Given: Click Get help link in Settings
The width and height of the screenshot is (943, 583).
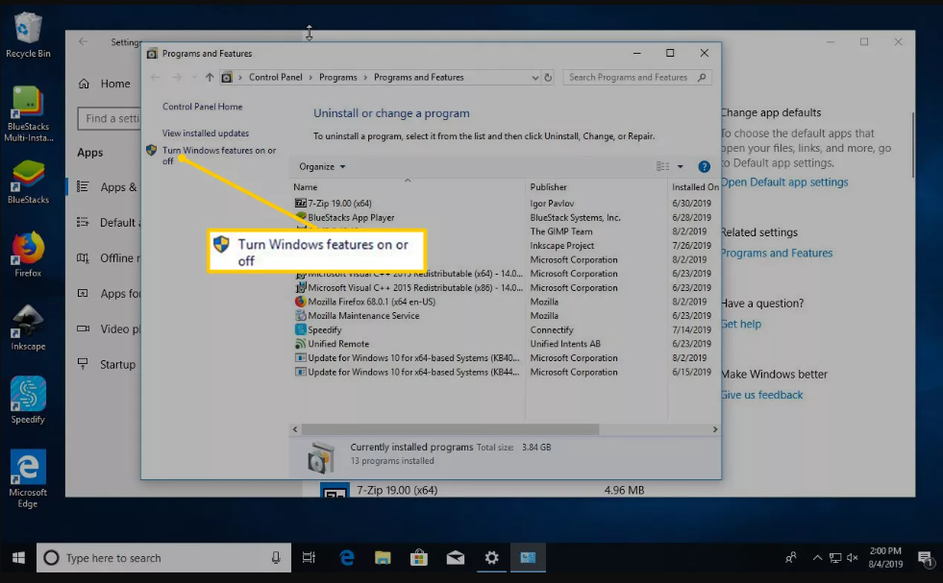Looking at the screenshot, I should point(741,324).
